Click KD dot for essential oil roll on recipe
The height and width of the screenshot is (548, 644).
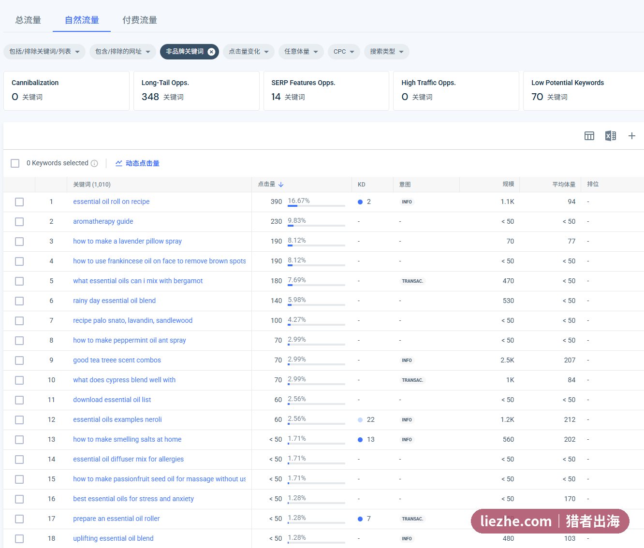[360, 202]
